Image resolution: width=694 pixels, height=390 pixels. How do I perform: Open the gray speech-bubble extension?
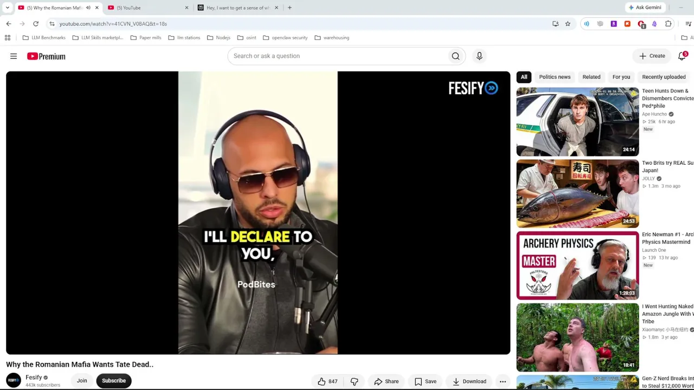tap(600, 24)
